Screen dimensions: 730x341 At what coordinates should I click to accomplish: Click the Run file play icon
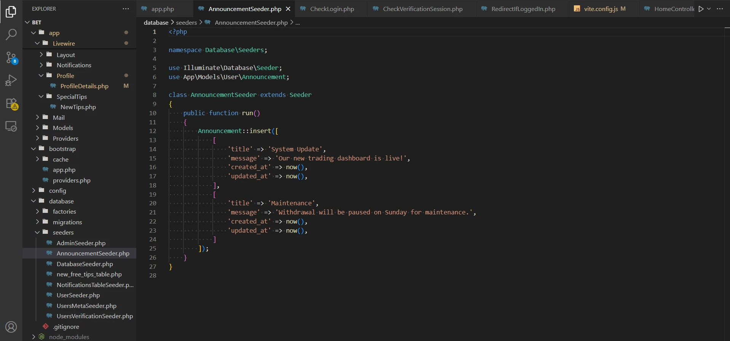[x=701, y=9]
